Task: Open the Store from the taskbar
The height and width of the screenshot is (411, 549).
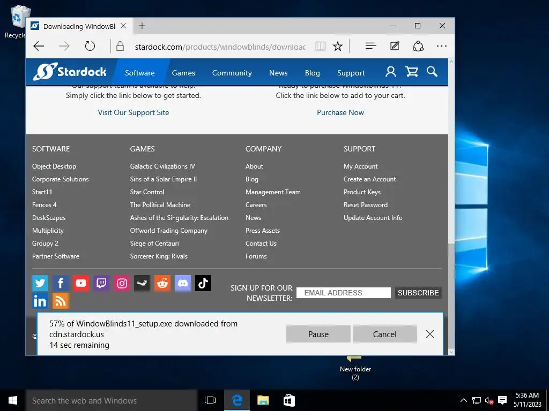Action: tap(289, 400)
